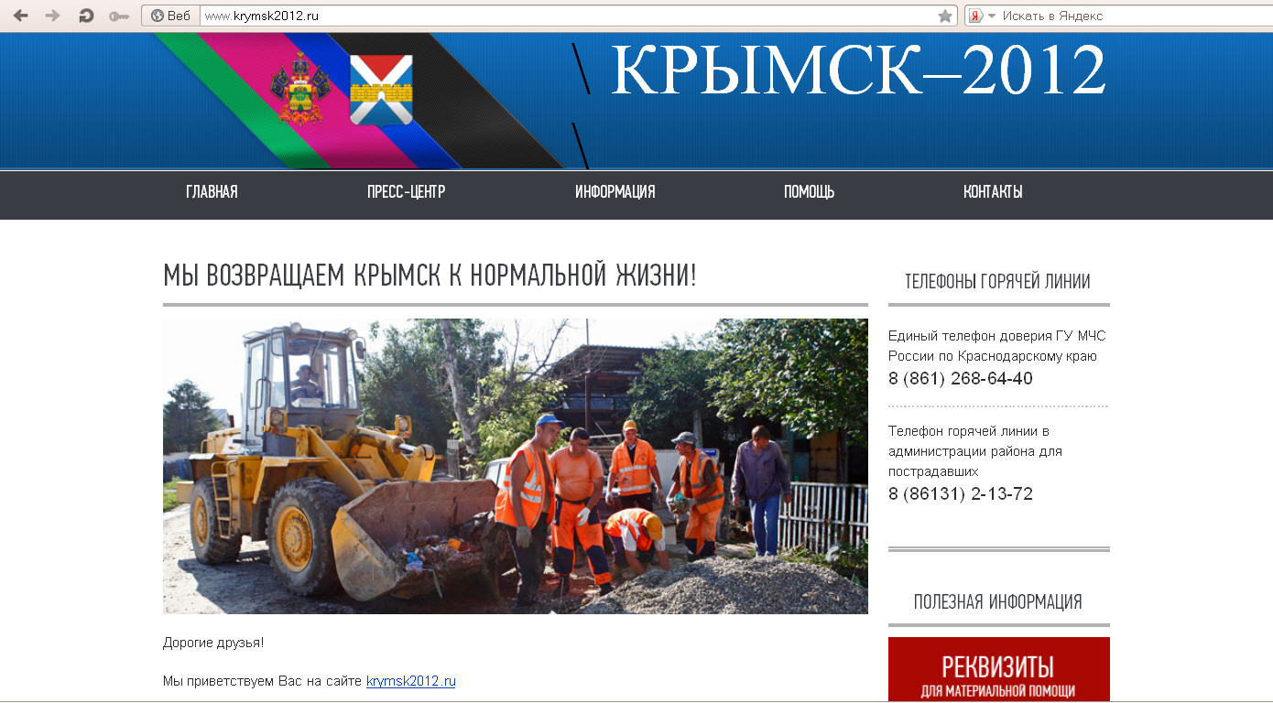Open the ГЛАВНАЯ menu item
The height and width of the screenshot is (703, 1273).
(211, 192)
